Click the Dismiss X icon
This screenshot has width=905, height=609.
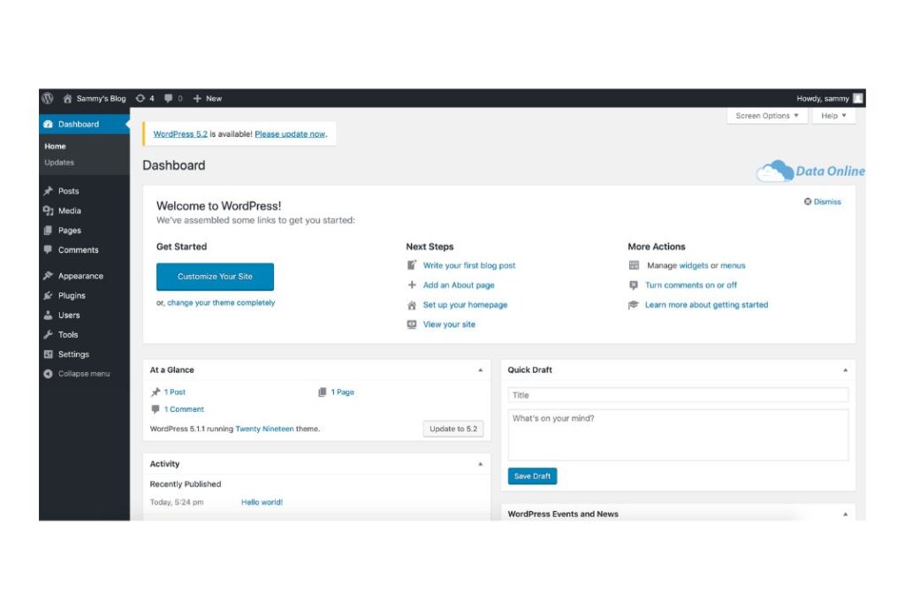click(x=808, y=202)
